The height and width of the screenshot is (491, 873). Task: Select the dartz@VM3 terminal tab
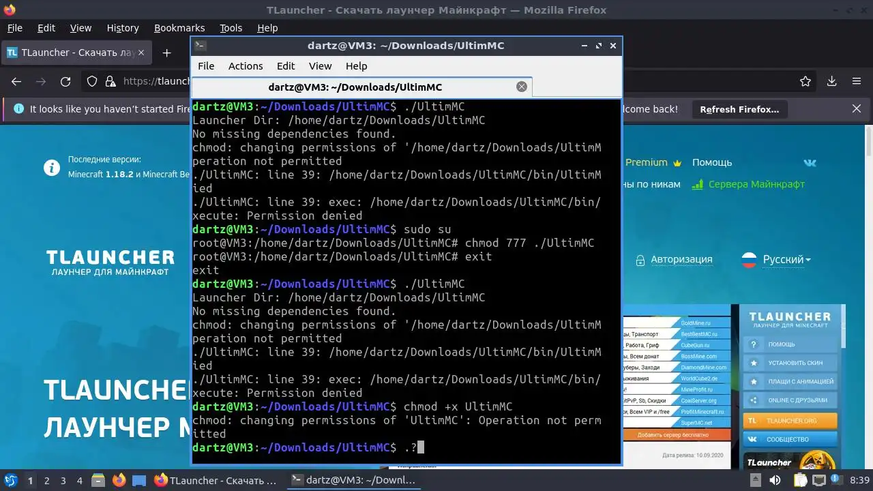361,87
